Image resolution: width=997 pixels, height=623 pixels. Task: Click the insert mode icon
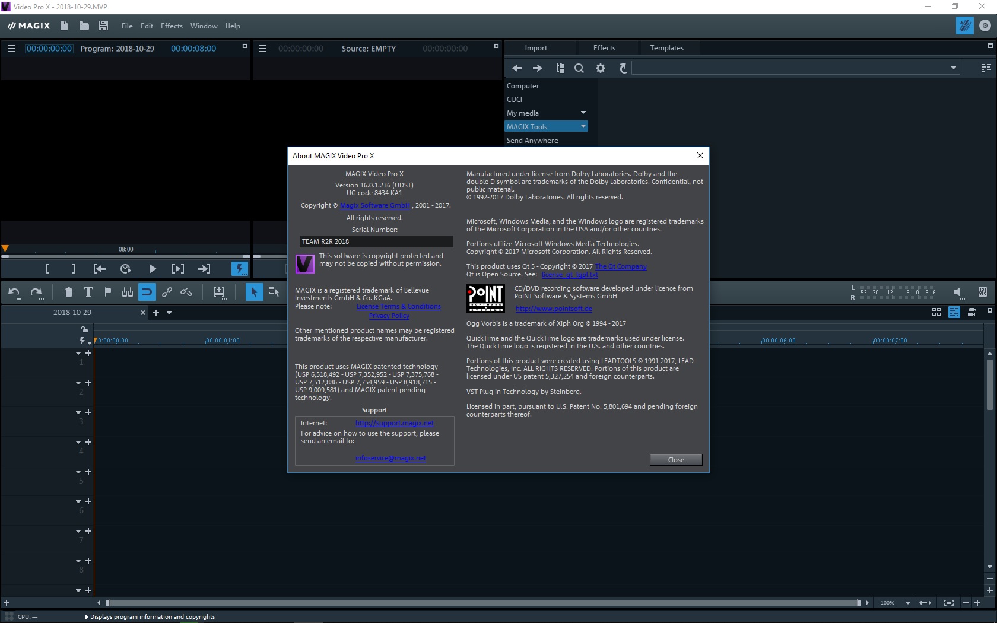coord(220,292)
